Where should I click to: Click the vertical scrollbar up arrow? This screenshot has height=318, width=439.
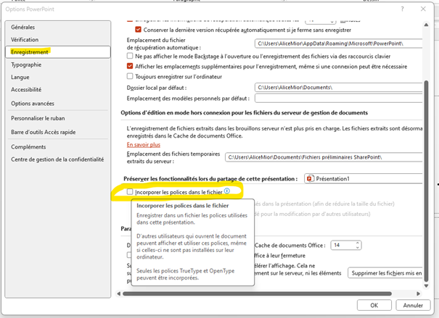(426, 25)
